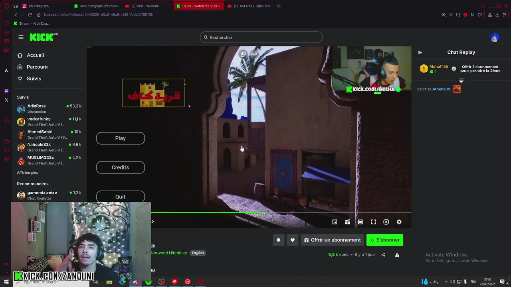This screenshot has width=511, height=287.
Task: Seek on the green video progress bar
Action: (281, 212)
